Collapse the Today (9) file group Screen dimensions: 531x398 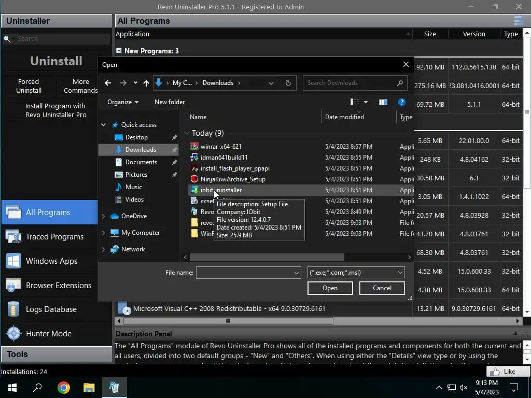tap(187, 133)
